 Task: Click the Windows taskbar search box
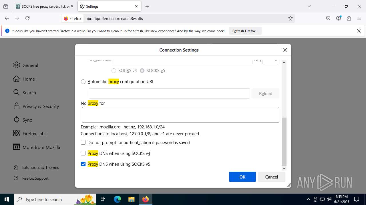pos(54,199)
